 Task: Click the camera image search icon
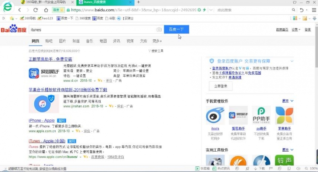pyautogui.click(x=159, y=29)
